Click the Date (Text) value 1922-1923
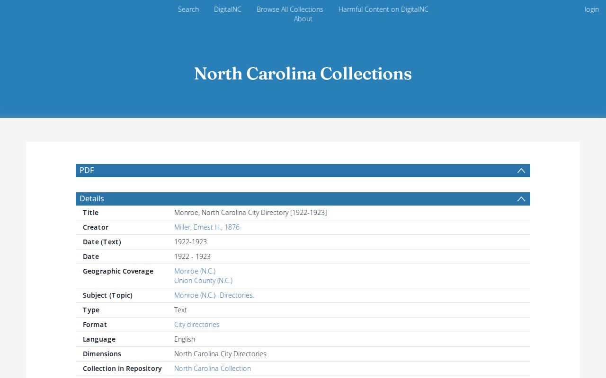The width and height of the screenshot is (606, 378). click(x=190, y=242)
